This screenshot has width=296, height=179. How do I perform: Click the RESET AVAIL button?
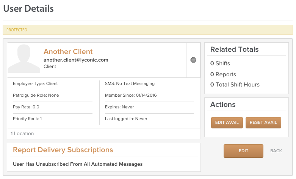(x=263, y=123)
